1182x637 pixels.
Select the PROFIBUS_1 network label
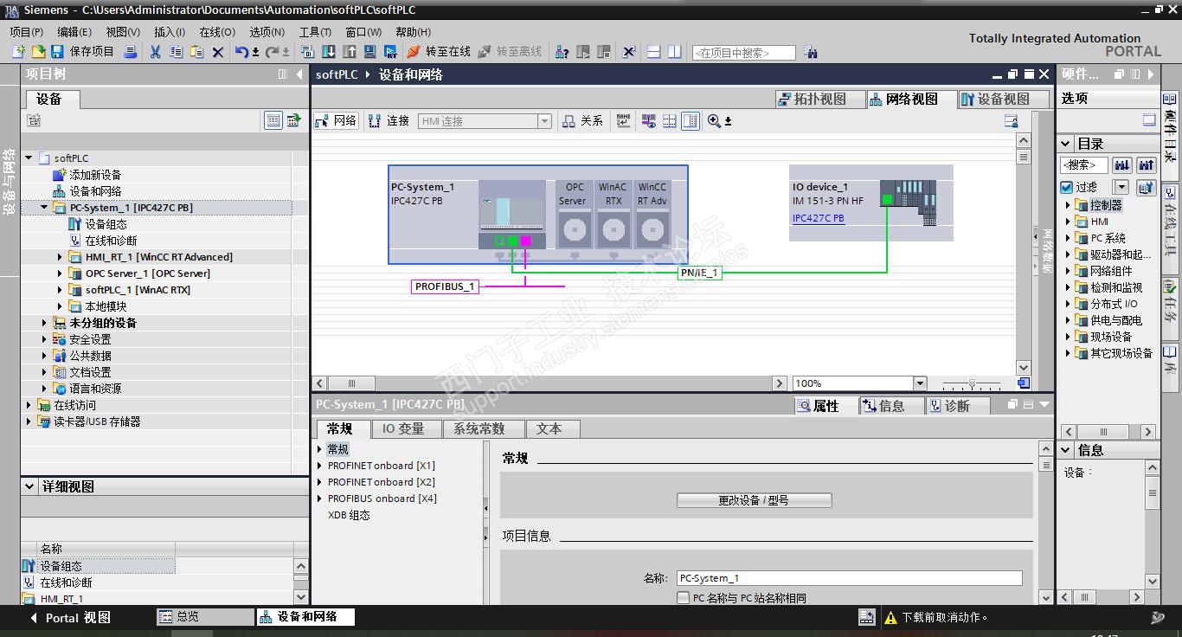point(445,286)
